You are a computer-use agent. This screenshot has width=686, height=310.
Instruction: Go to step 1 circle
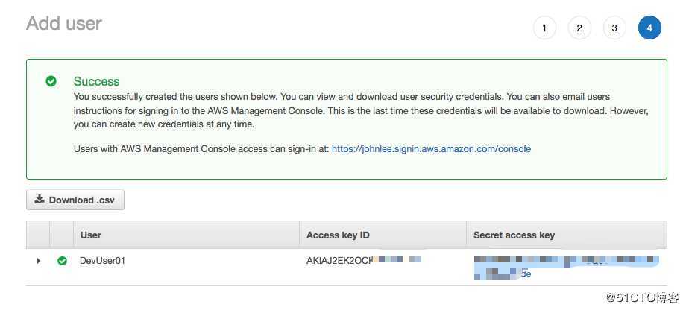(x=544, y=28)
